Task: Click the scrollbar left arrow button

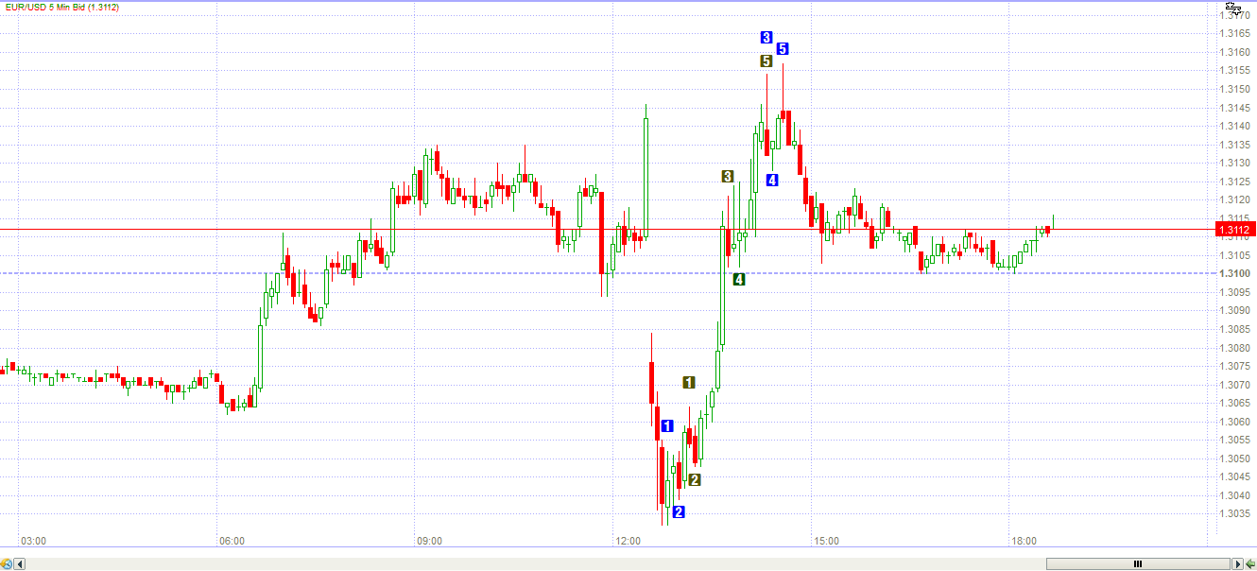Action: pyautogui.click(x=20, y=564)
